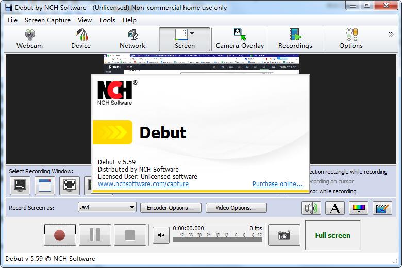Click the audio level meter bar
The width and height of the screenshot is (402, 268).
point(217,240)
